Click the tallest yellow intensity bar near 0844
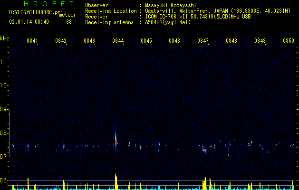This screenshot has width=299, height=190. click(x=116, y=181)
